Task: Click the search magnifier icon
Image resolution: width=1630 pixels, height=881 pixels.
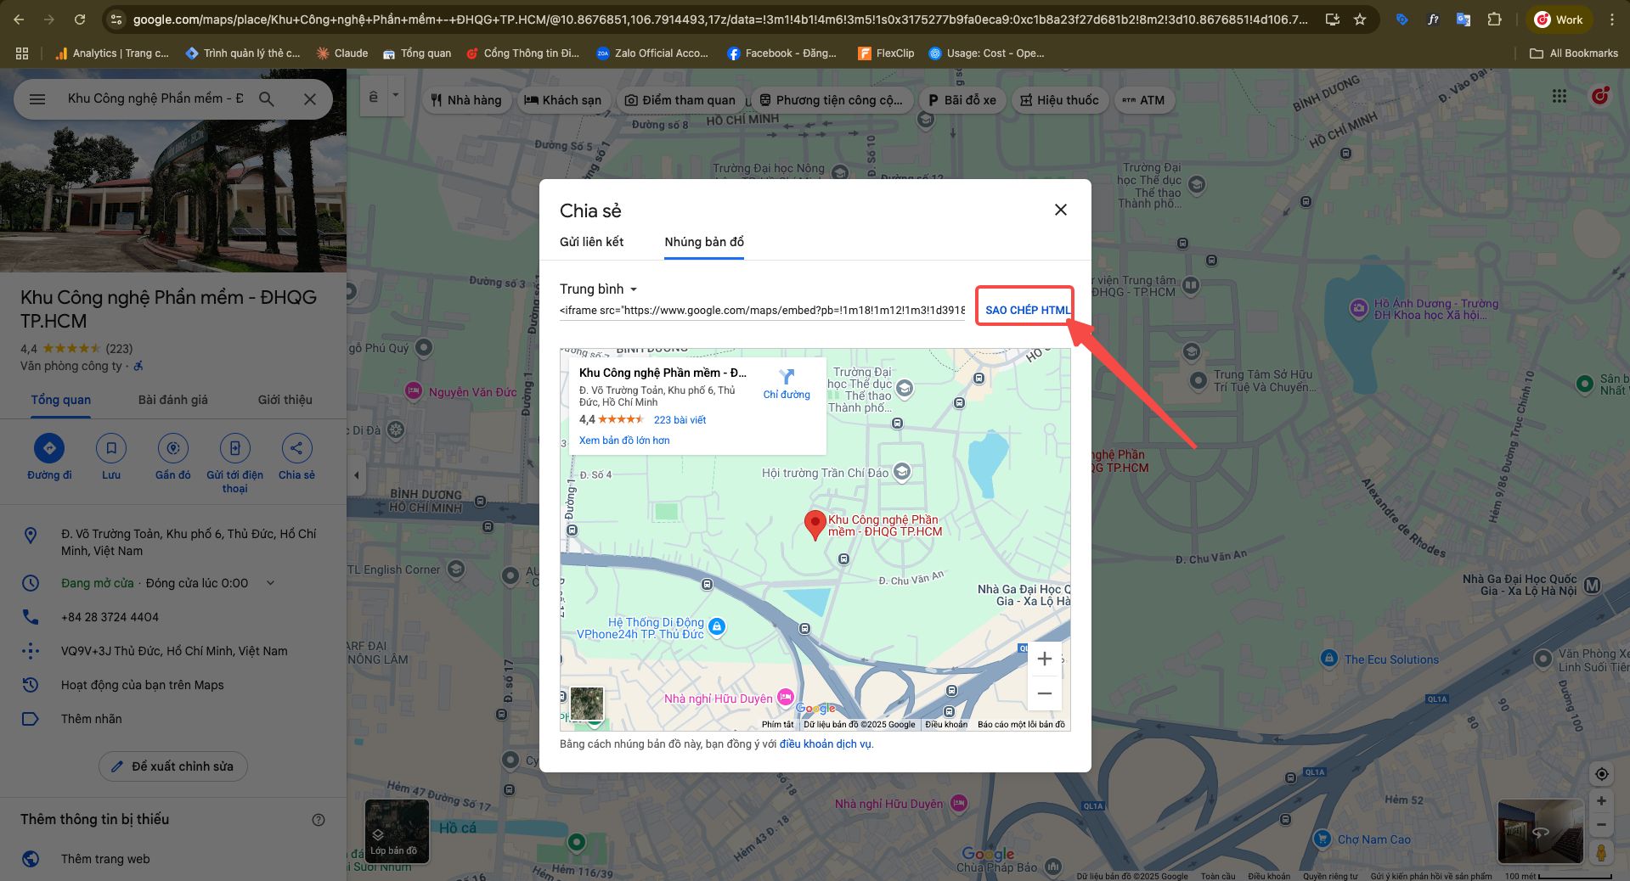Action: (x=267, y=99)
